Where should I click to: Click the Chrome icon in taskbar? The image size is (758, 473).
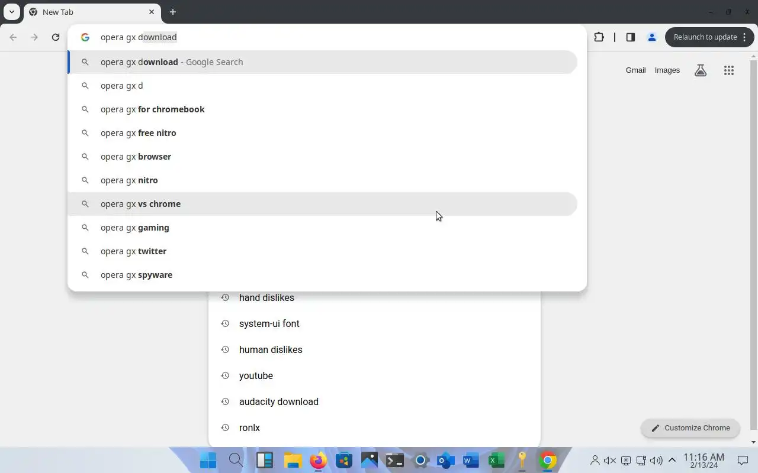(548, 461)
